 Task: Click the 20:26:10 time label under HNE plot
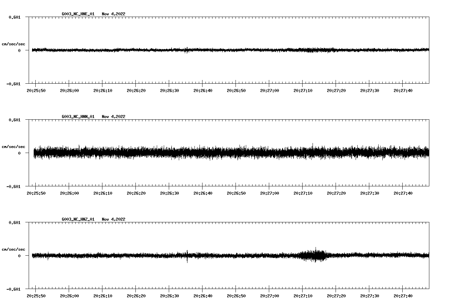(103, 91)
